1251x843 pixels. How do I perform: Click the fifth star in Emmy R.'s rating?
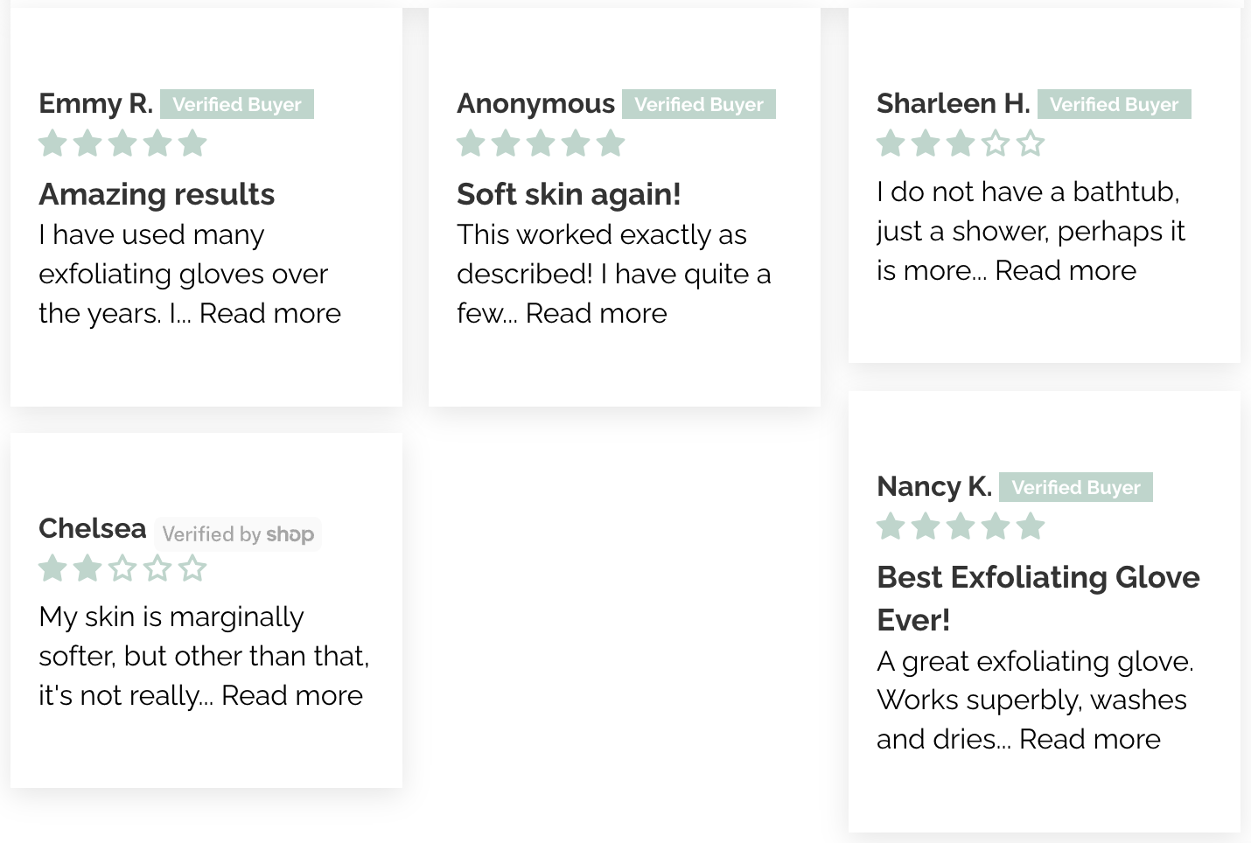click(x=192, y=143)
